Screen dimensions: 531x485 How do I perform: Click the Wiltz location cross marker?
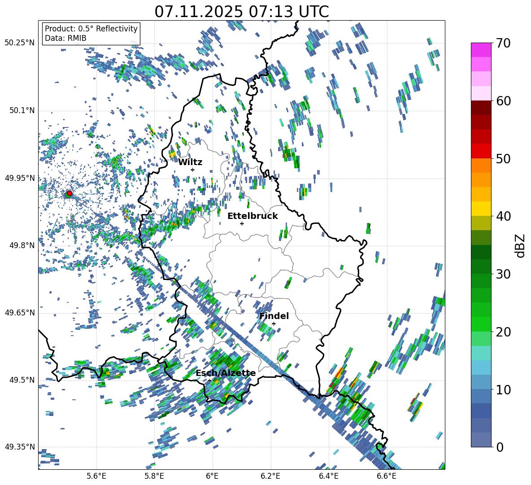coord(193,170)
